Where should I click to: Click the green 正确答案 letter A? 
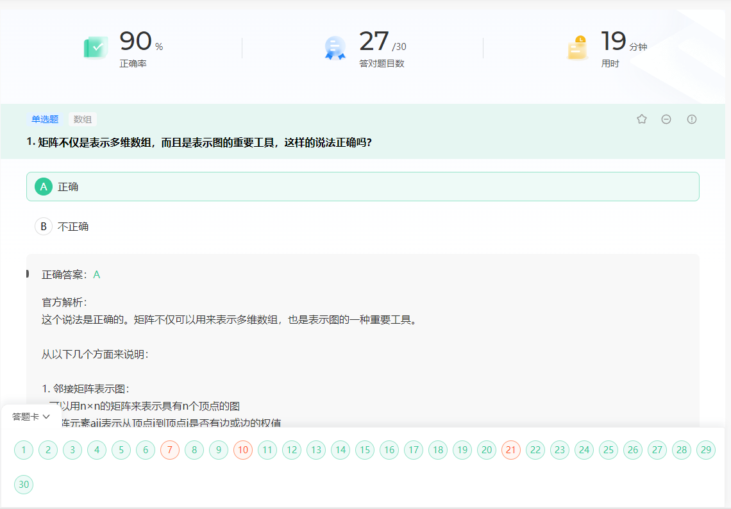pyautogui.click(x=96, y=274)
